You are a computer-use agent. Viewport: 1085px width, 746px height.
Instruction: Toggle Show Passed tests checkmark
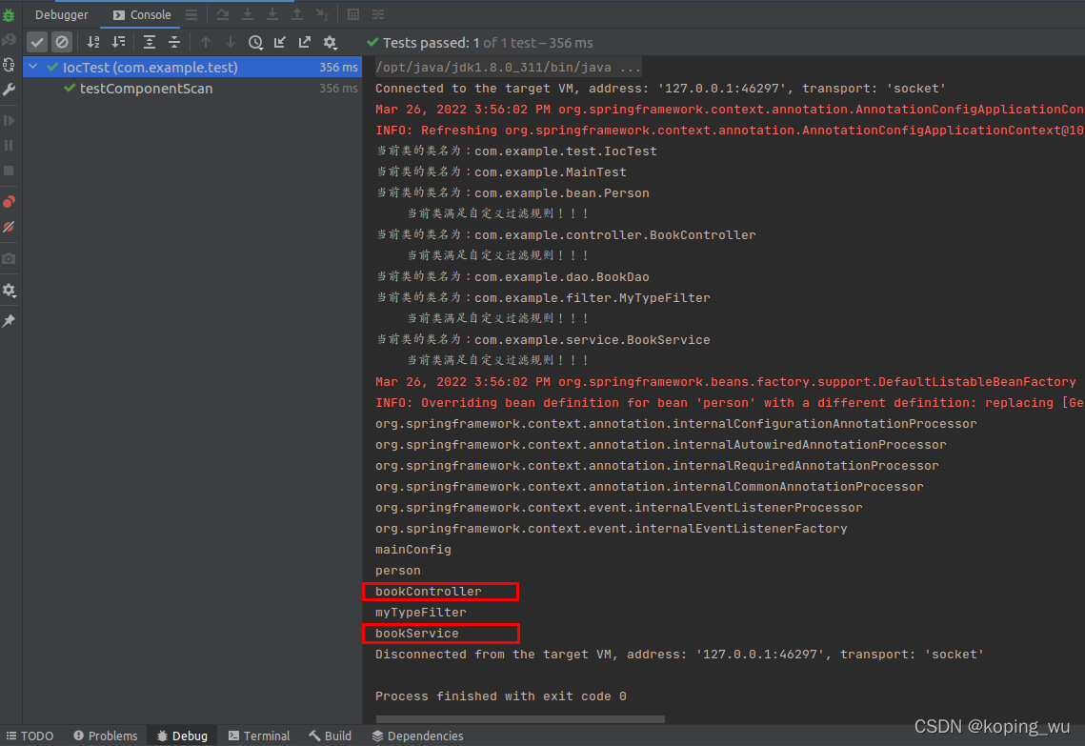point(36,42)
